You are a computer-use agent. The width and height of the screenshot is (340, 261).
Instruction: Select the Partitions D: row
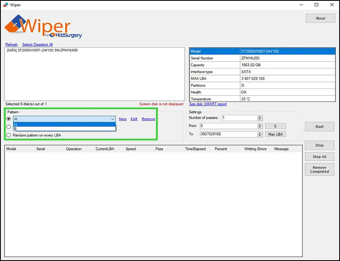[x=262, y=85]
